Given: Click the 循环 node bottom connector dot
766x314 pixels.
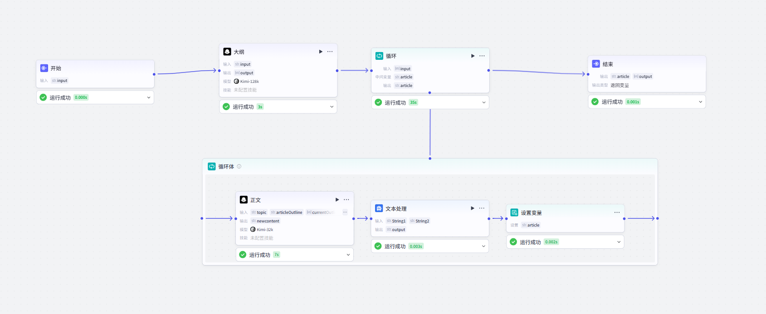Looking at the screenshot, I should pos(429,93).
